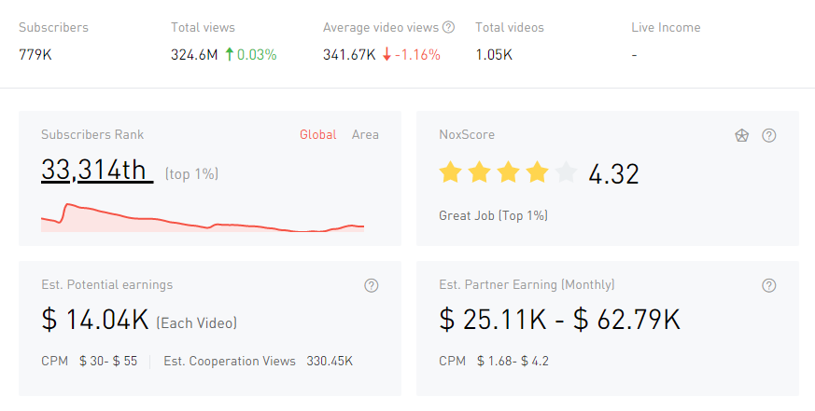
Task: Click the green up arrow by Total views
Action: [229, 54]
